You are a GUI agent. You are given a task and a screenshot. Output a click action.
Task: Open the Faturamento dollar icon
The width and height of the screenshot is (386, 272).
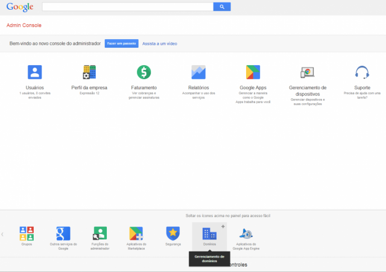point(144,72)
